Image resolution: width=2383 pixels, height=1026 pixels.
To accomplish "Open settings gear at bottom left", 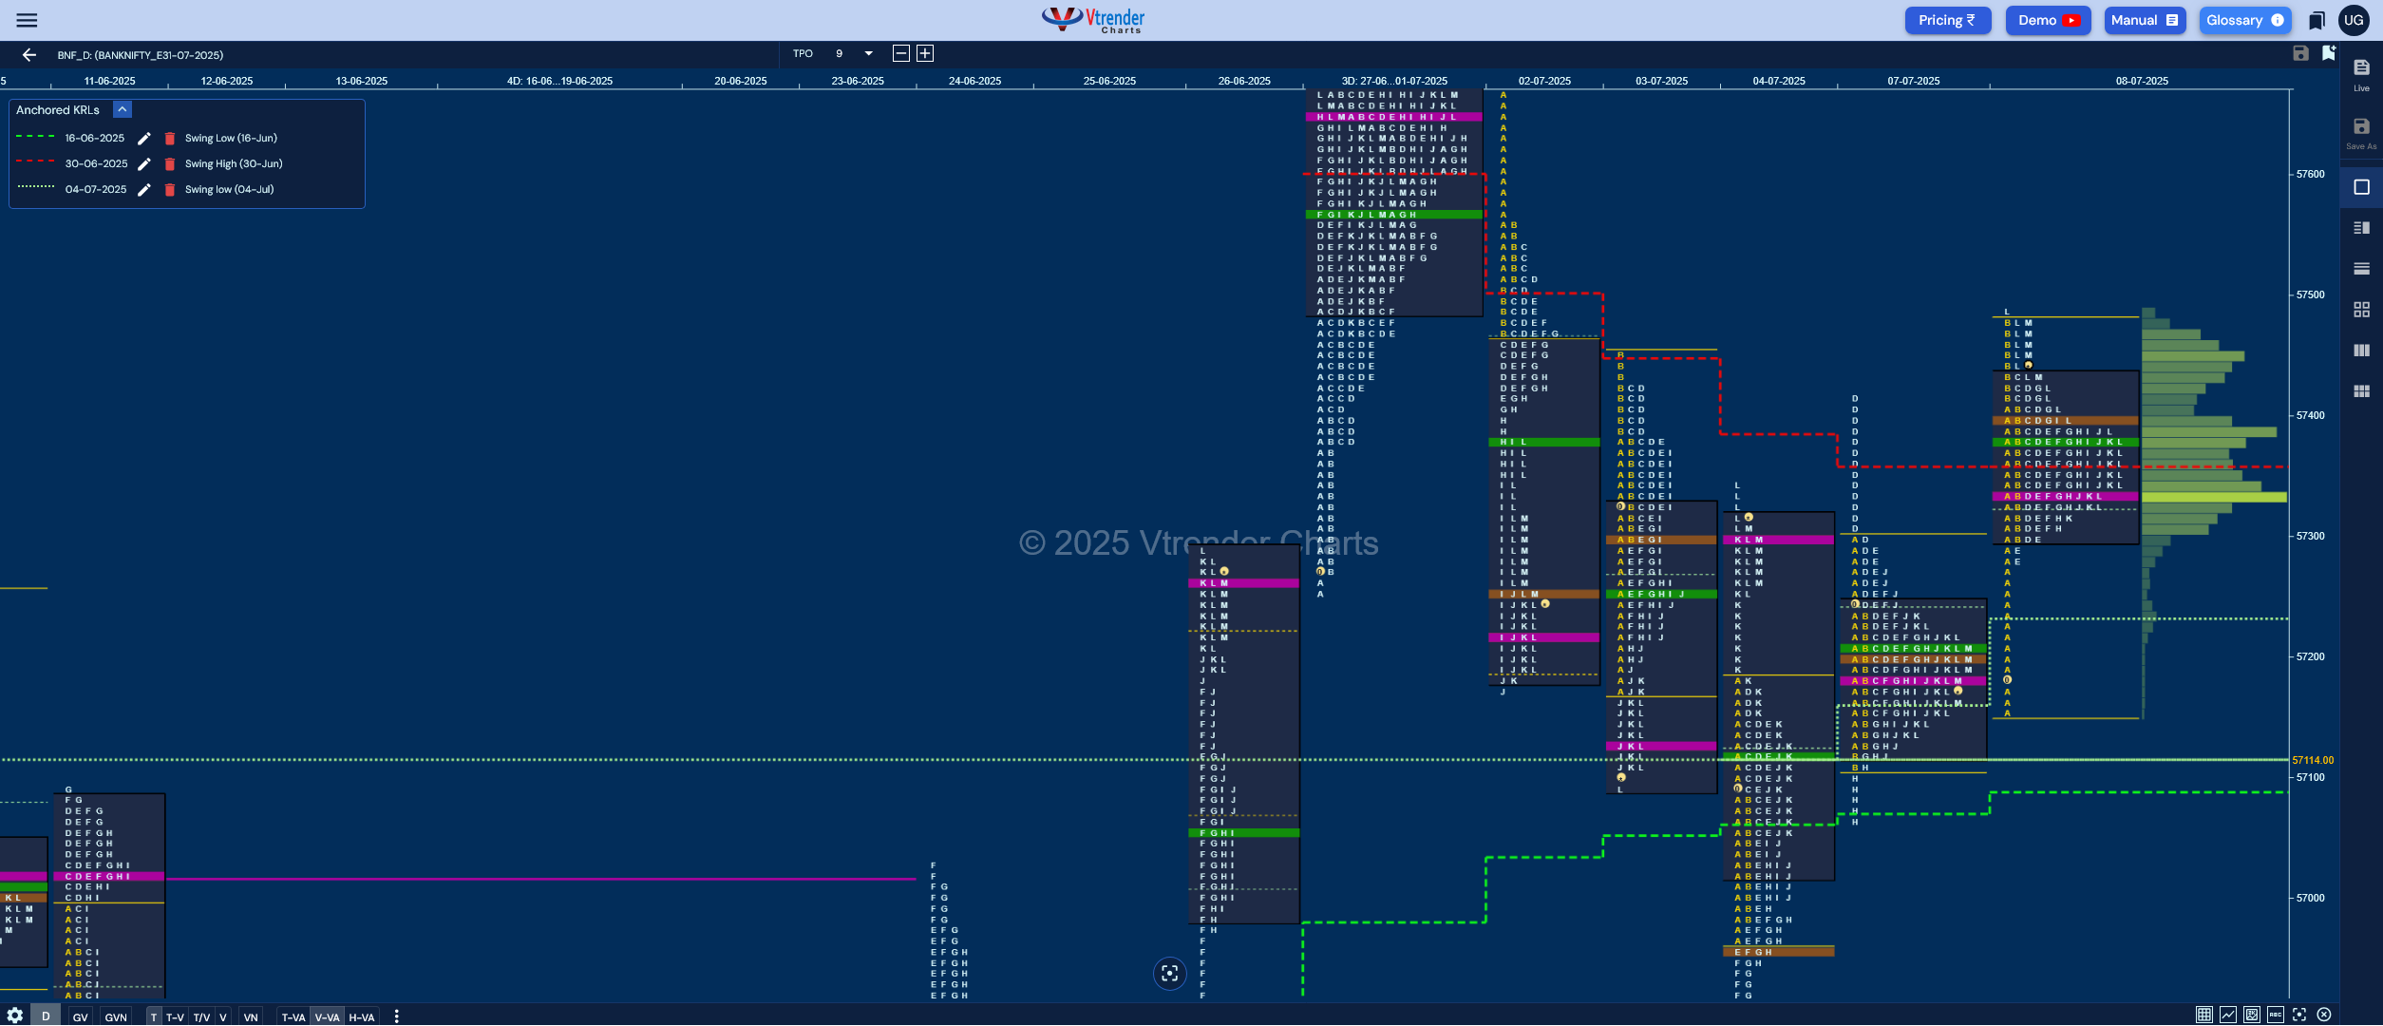I will 15,1016.
